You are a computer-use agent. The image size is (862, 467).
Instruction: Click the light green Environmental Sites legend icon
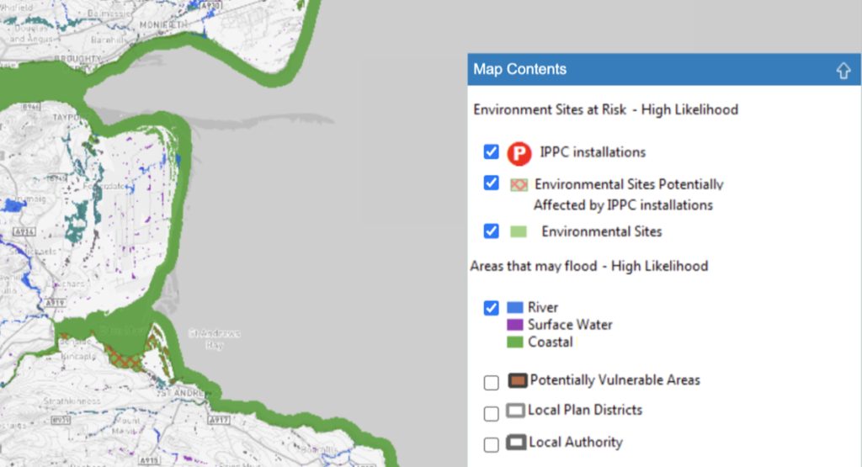pos(519,231)
